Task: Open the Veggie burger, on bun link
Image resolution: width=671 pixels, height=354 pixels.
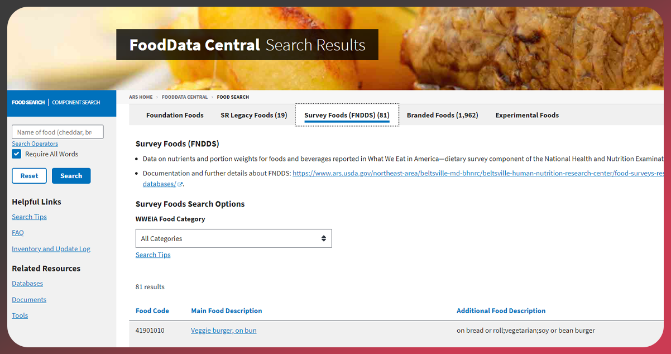Action: 223,331
